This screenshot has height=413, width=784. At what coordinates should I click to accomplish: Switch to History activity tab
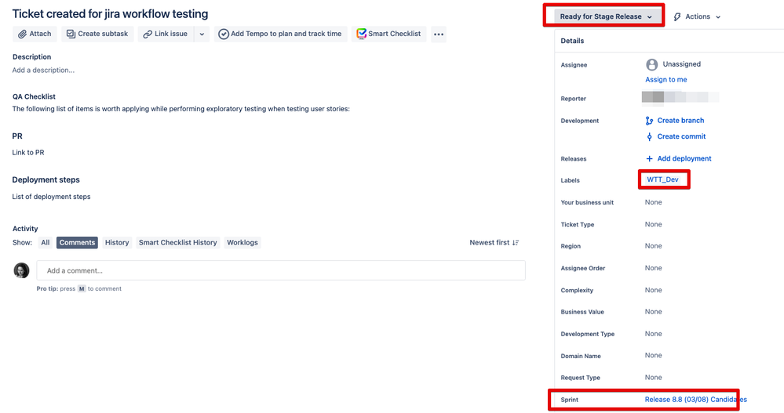[117, 243]
